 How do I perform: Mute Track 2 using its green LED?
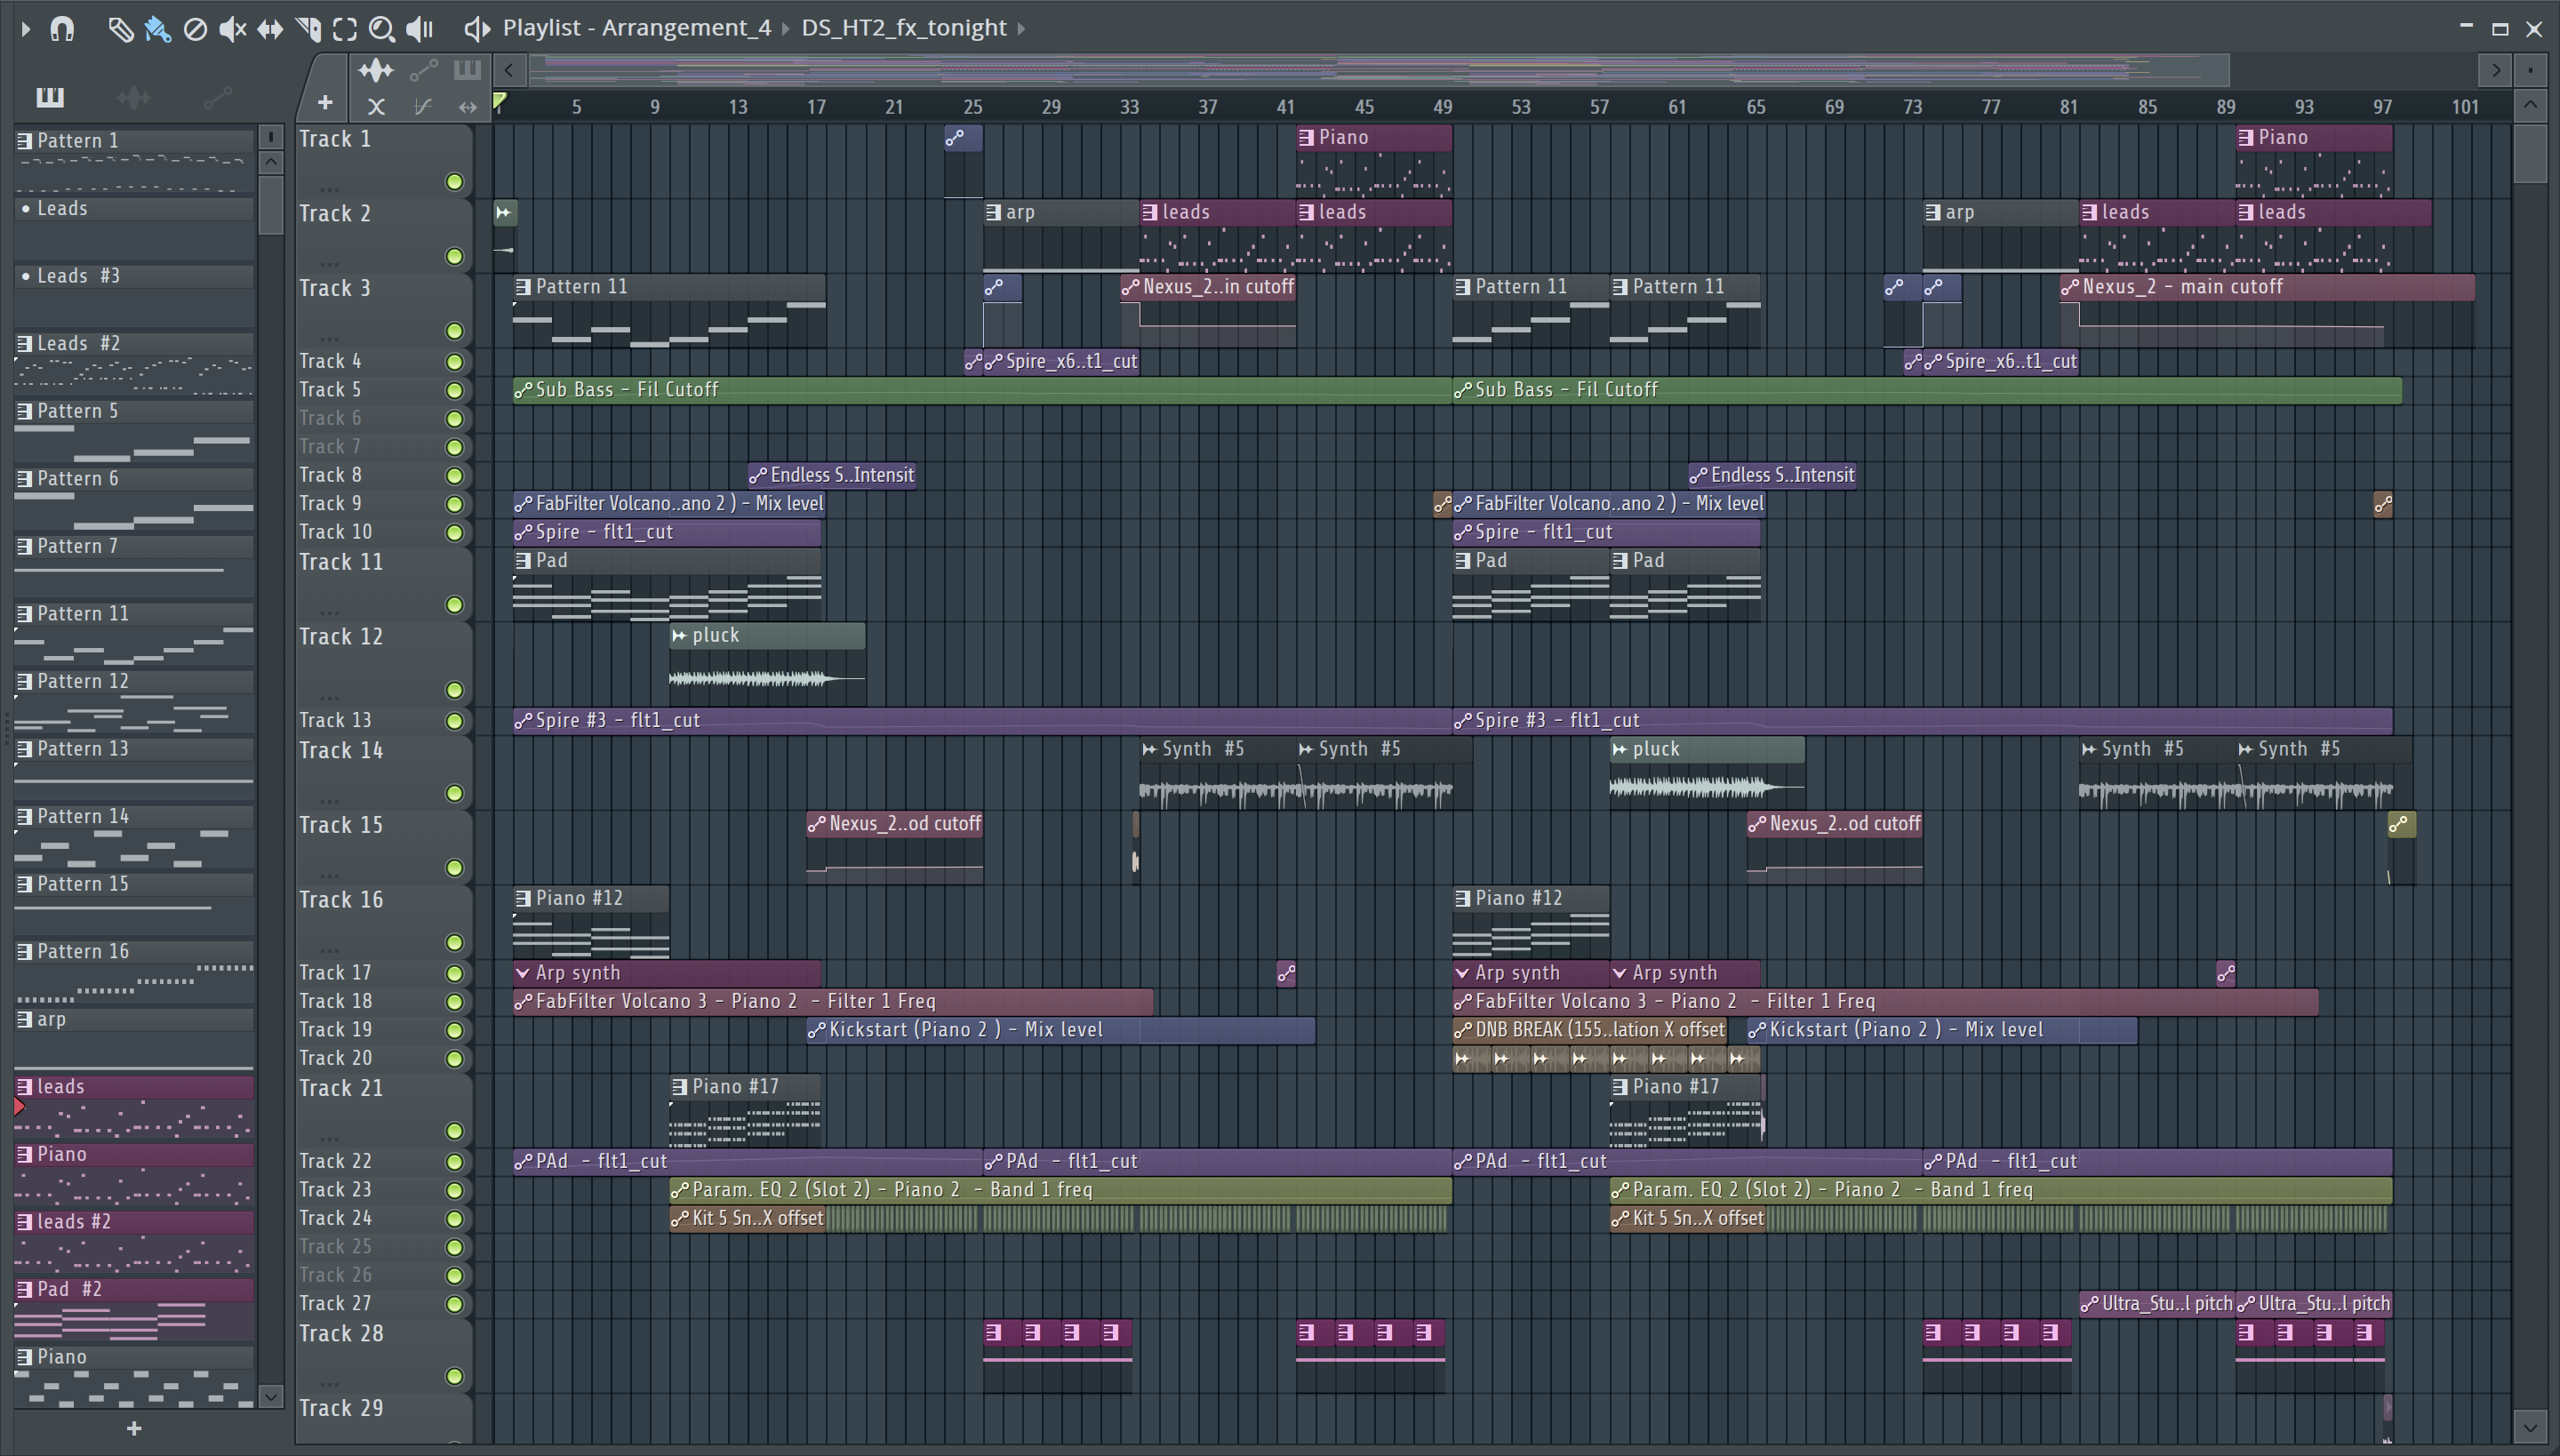(x=454, y=257)
